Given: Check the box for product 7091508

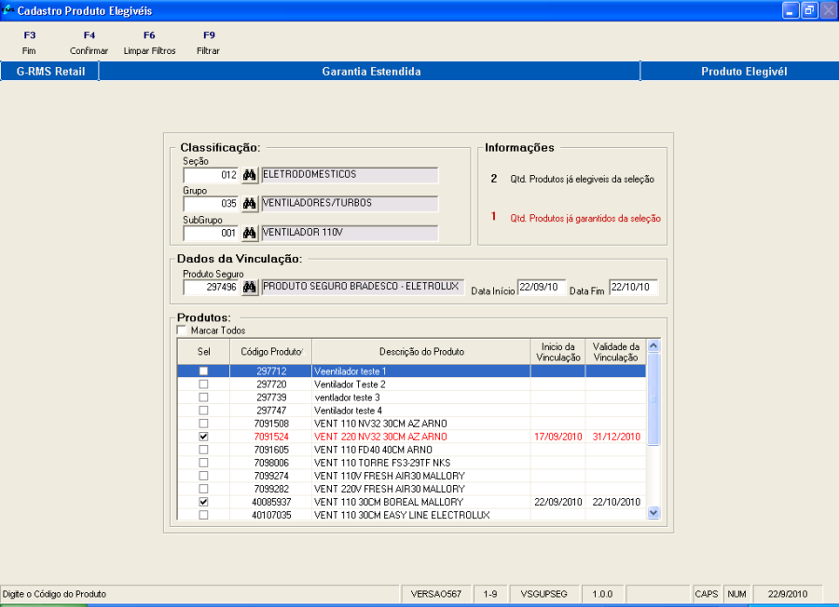Looking at the screenshot, I should tap(203, 424).
